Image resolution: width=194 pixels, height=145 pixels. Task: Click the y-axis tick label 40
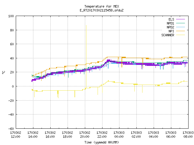(x=12, y=58)
